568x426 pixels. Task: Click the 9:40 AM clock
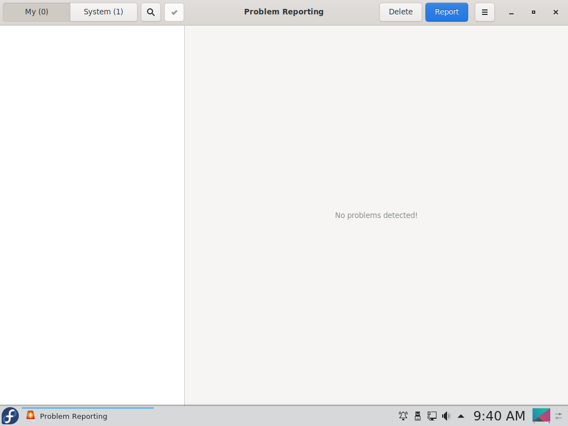(x=499, y=416)
